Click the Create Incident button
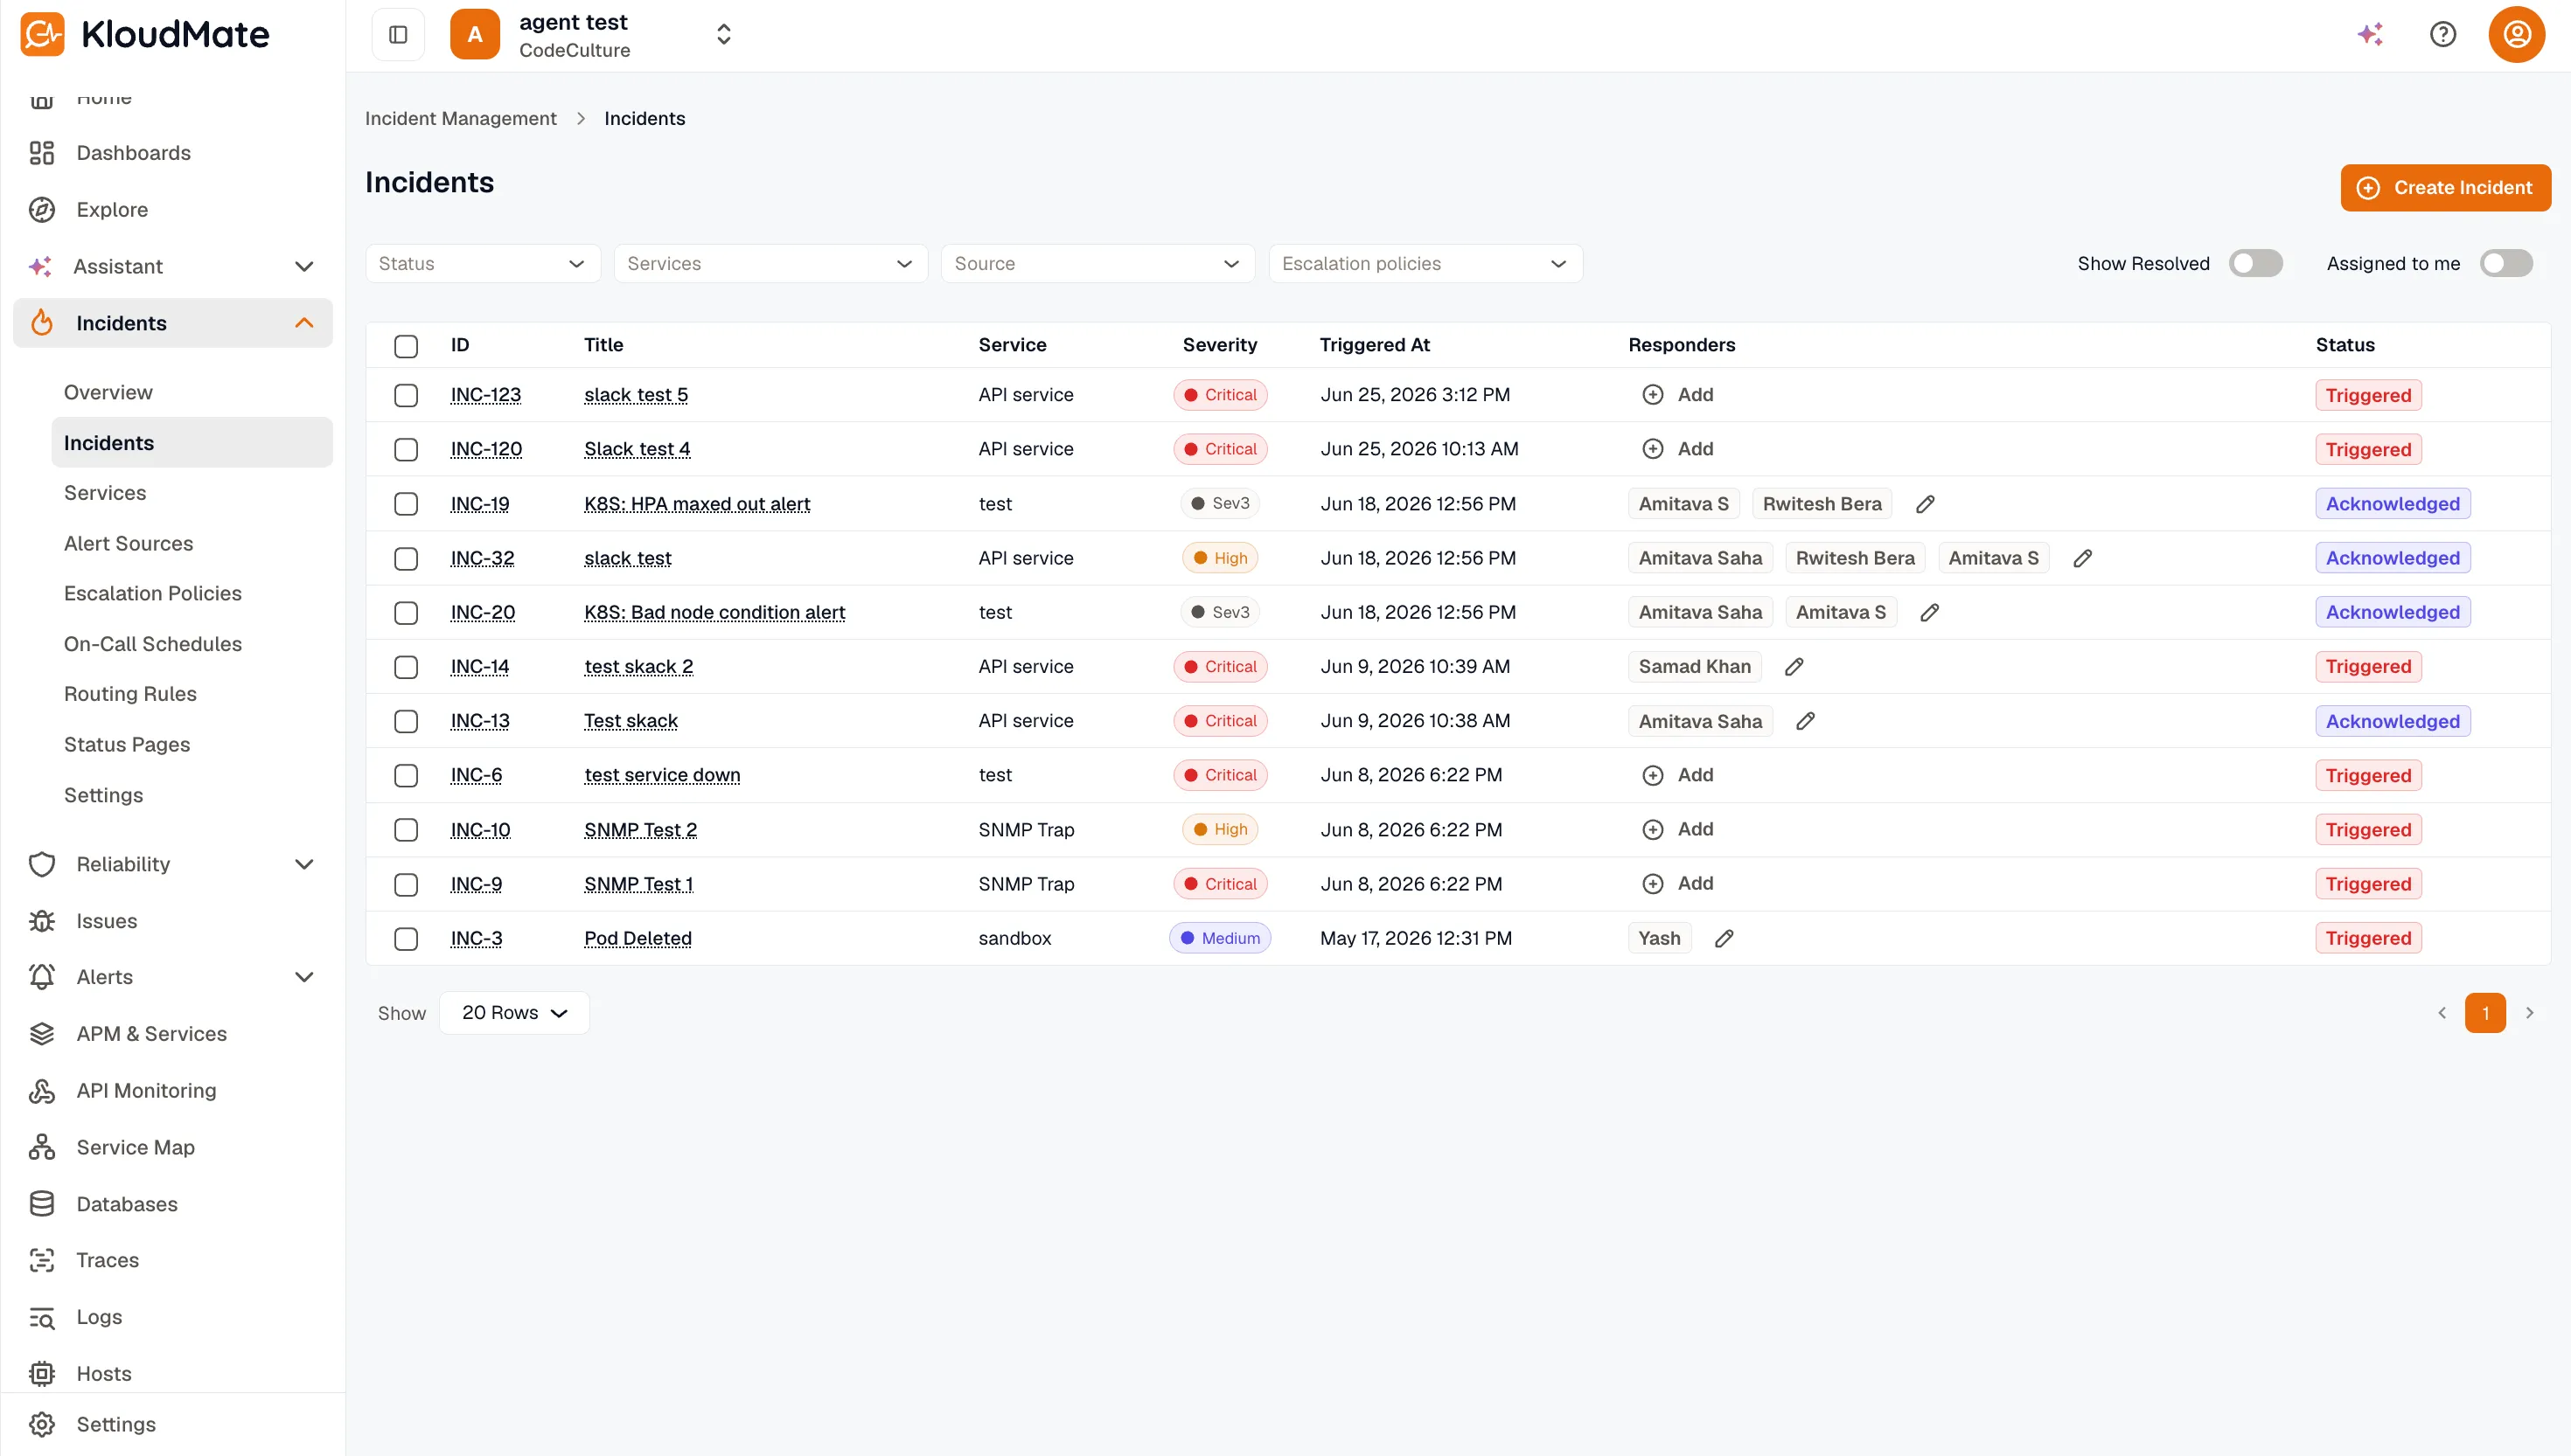Viewport: 2571px width, 1456px height. (2445, 188)
